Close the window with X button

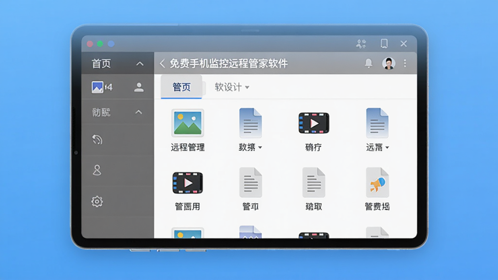[x=404, y=43]
